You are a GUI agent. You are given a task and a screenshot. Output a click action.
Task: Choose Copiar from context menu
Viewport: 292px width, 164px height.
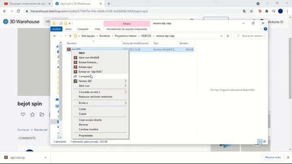83,114
